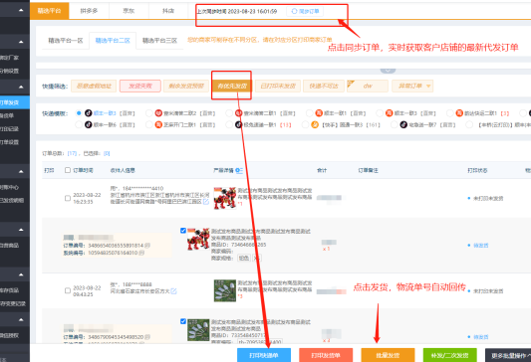
Task: Switch to the 拼多多 platform tab
Action: (89, 11)
